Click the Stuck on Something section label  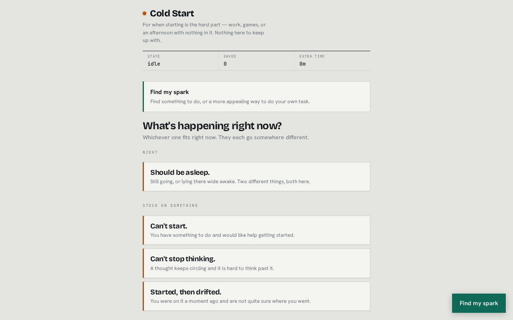coord(170,206)
